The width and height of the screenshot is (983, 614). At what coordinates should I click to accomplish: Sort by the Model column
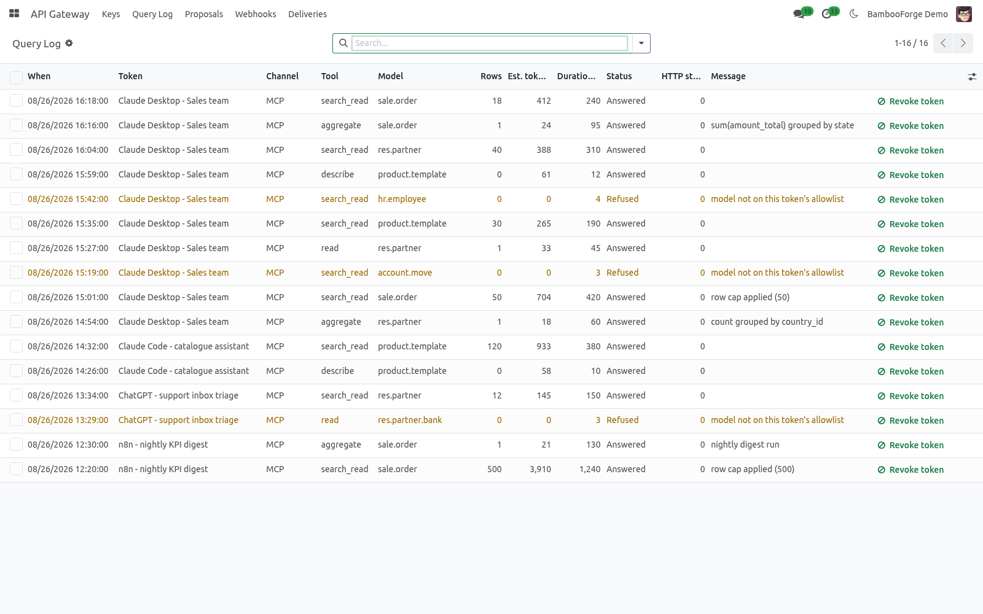(x=391, y=76)
